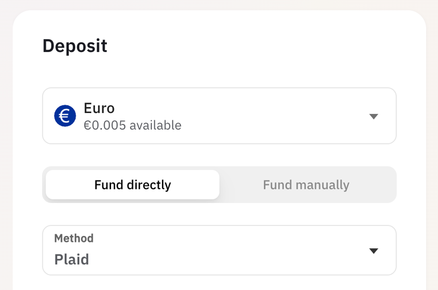
Task: Click the word 'available' under Euro
Action: coord(155,125)
